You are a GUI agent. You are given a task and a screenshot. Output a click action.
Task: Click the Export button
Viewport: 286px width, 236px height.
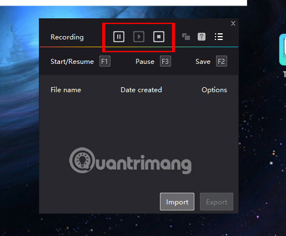[x=217, y=202]
